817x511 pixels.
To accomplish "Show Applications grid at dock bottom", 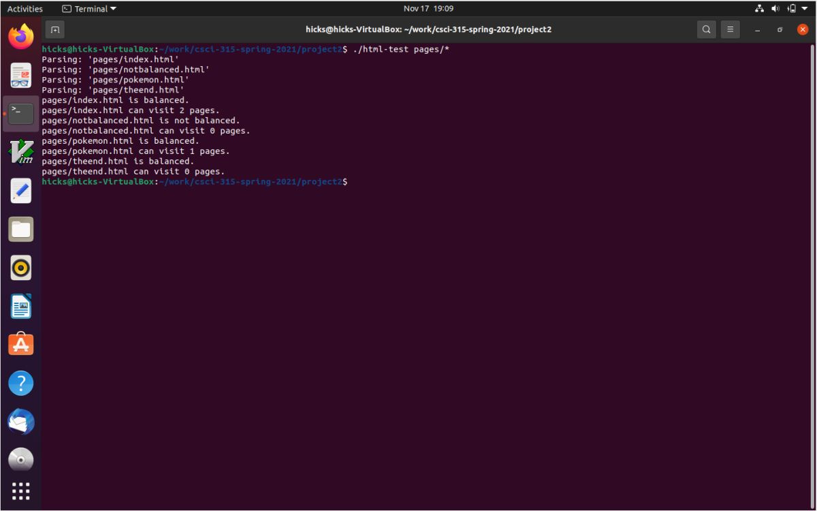I will (x=21, y=491).
